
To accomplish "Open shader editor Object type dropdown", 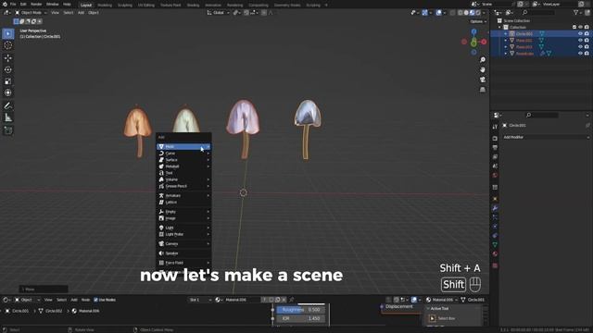I will click(x=27, y=300).
